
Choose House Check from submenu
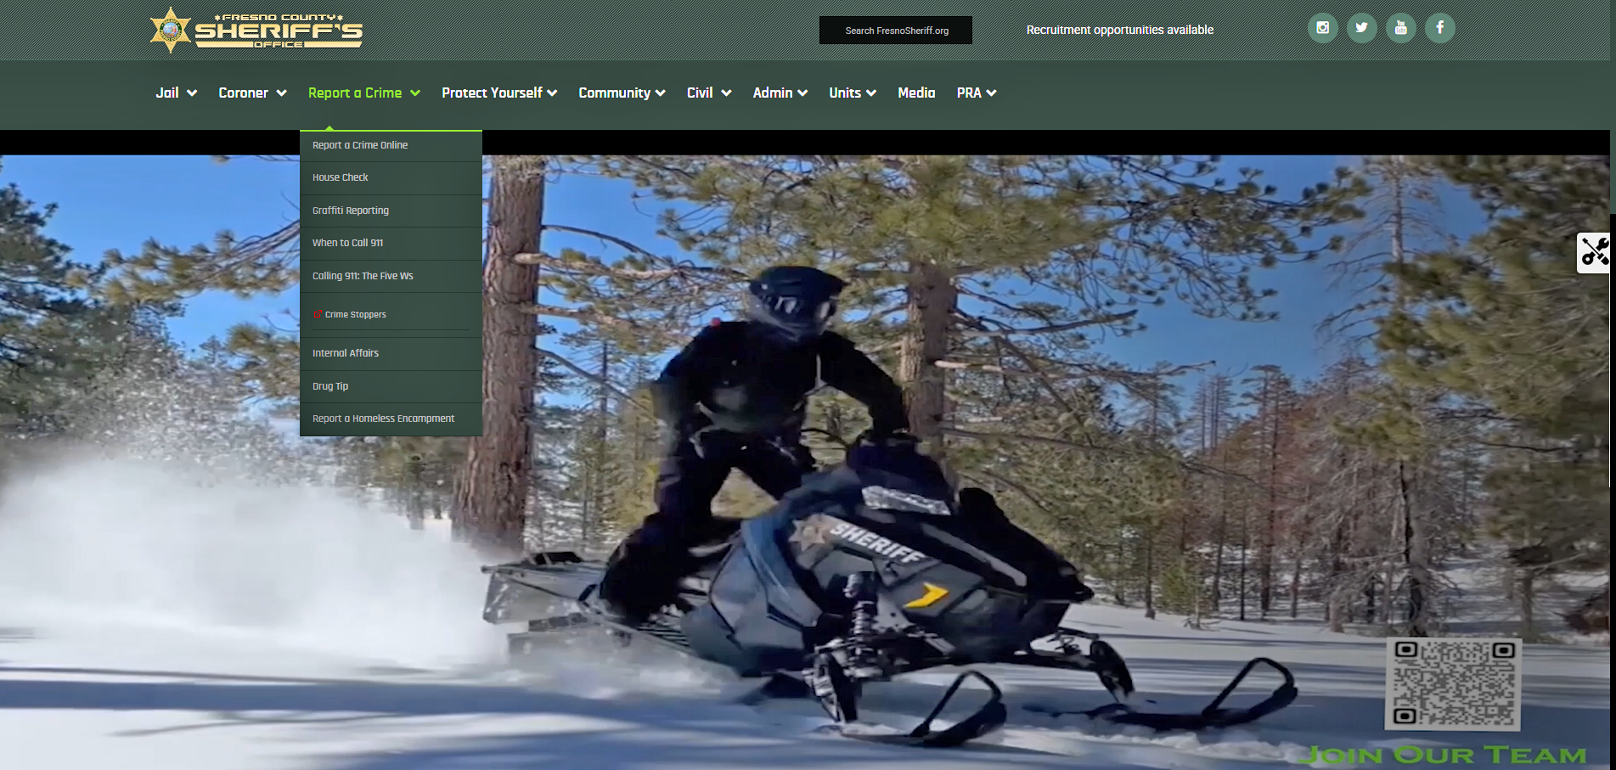pyautogui.click(x=391, y=177)
